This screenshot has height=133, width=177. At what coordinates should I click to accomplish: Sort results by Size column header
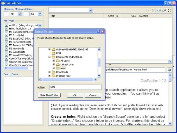tap(129, 16)
